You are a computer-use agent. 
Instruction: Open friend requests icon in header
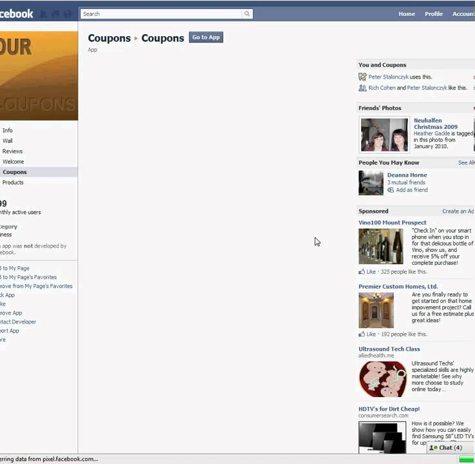click(x=43, y=14)
